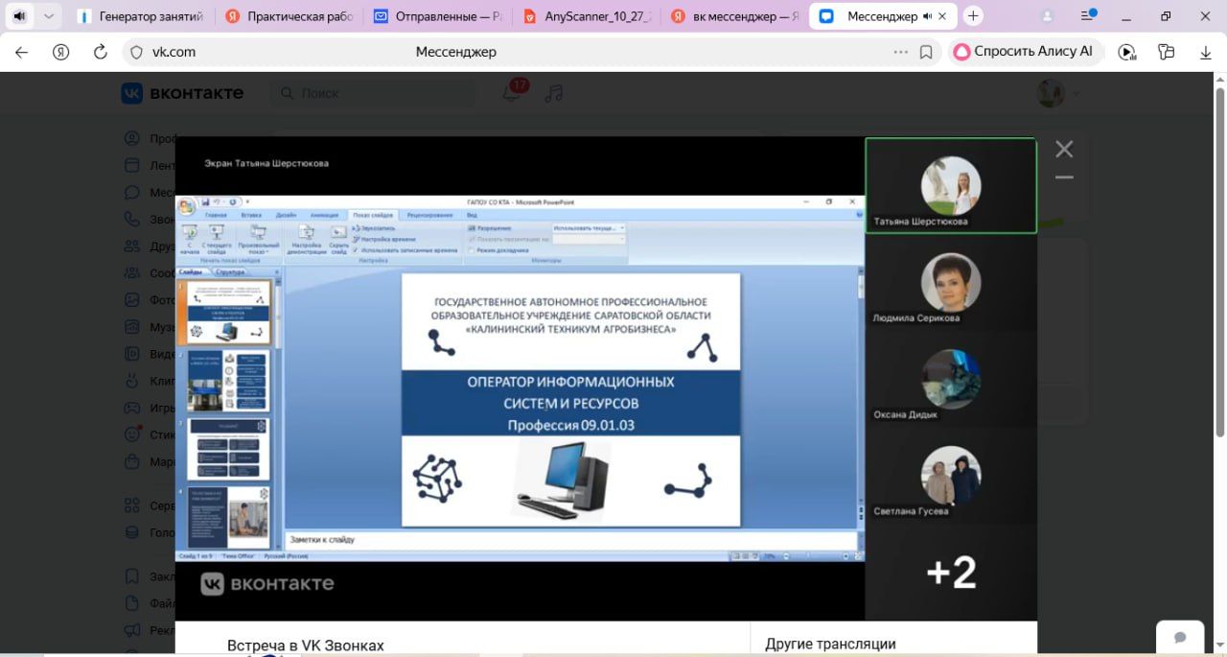Open the three-dots menu in address bar
Viewport: 1227px width, 657px height.
click(x=900, y=52)
